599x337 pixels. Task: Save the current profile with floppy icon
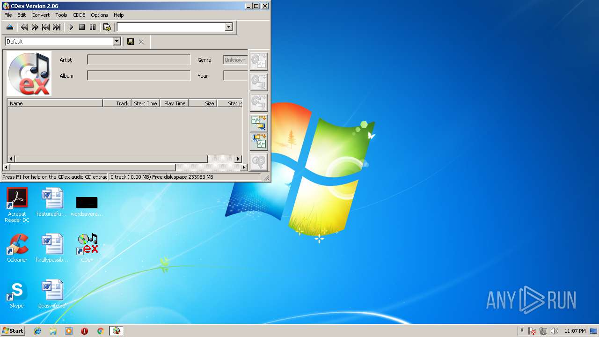pyautogui.click(x=131, y=42)
